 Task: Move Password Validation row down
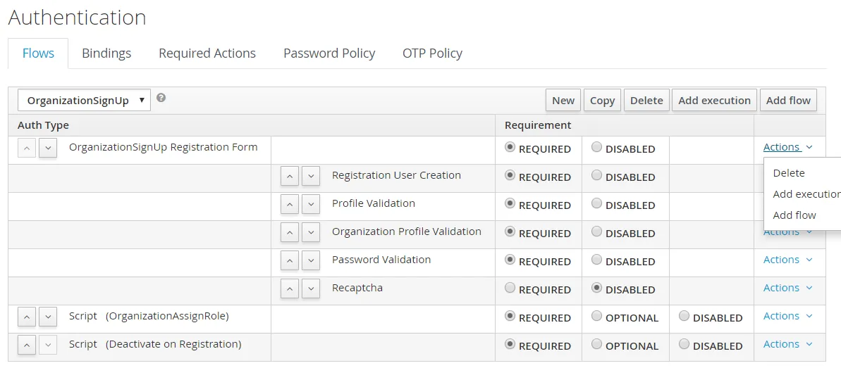(x=311, y=260)
